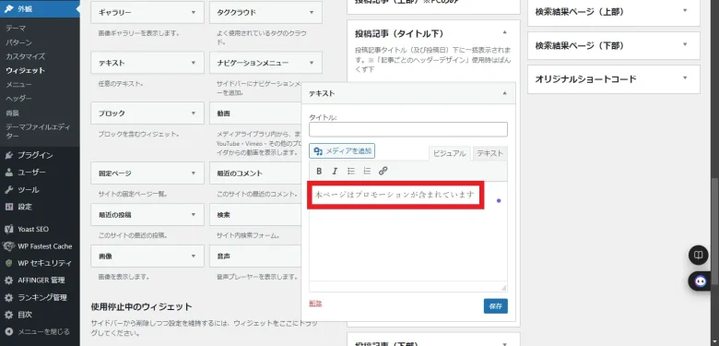
Task: Expand the ブロック widget dropdown
Action: [x=194, y=113]
